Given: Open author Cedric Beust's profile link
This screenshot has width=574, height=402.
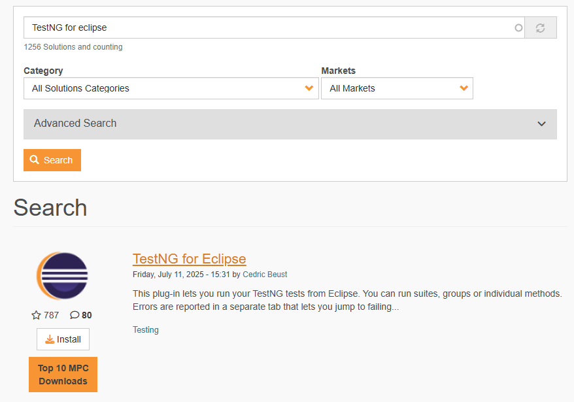Looking at the screenshot, I should [x=265, y=275].
